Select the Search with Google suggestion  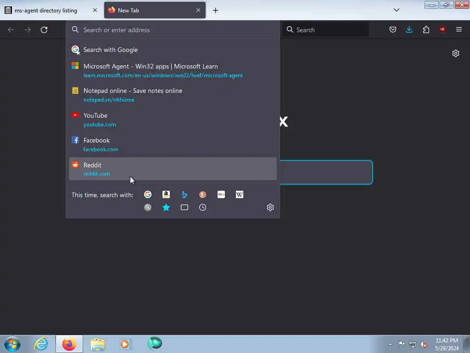173,50
